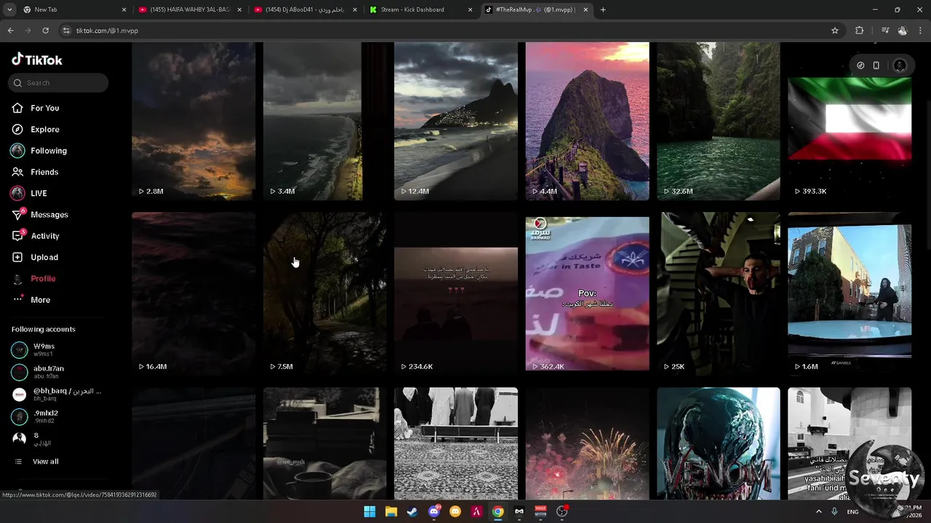This screenshot has height=523, width=931.
Task: Open the Windows Start menu
Action: click(x=369, y=511)
